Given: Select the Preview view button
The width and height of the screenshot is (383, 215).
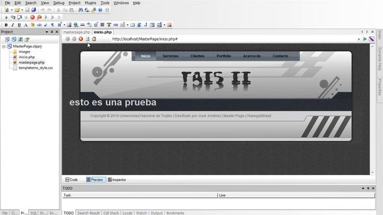Looking at the screenshot, I should (x=96, y=180).
